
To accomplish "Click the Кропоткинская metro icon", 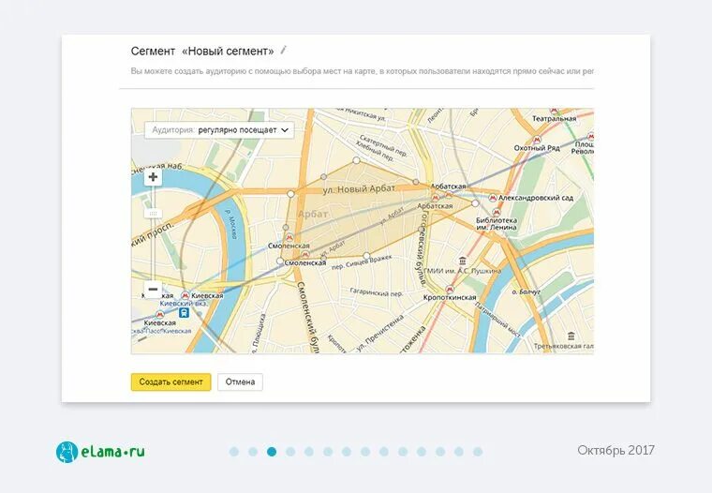I will coord(450,290).
